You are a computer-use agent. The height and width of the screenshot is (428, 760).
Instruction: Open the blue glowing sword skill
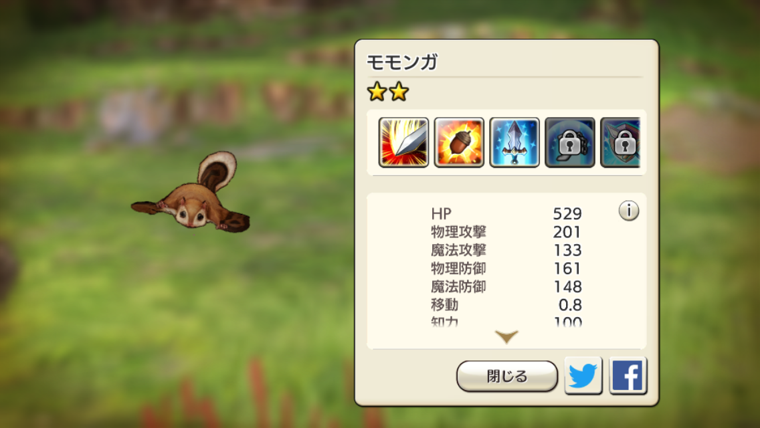pyautogui.click(x=514, y=142)
